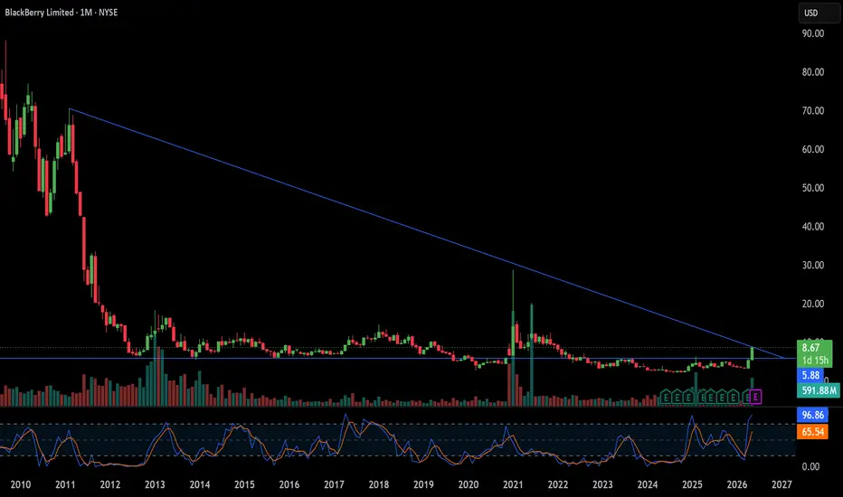The height and width of the screenshot is (497, 843).
Task: Click the 20.00 price scale value
Action: click(813, 304)
